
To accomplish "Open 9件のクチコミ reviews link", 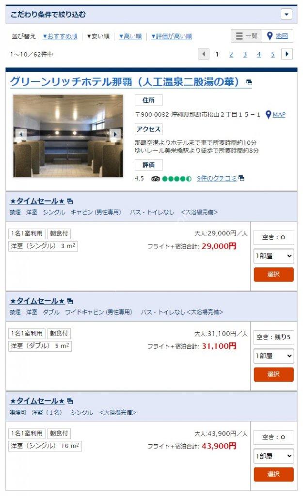I will (217, 178).
